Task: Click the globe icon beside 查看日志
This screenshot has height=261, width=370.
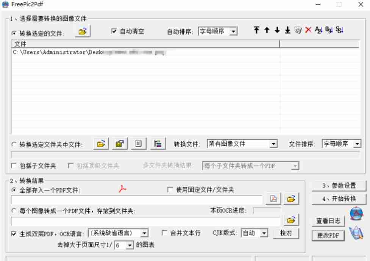Action: pyautogui.click(x=356, y=214)
